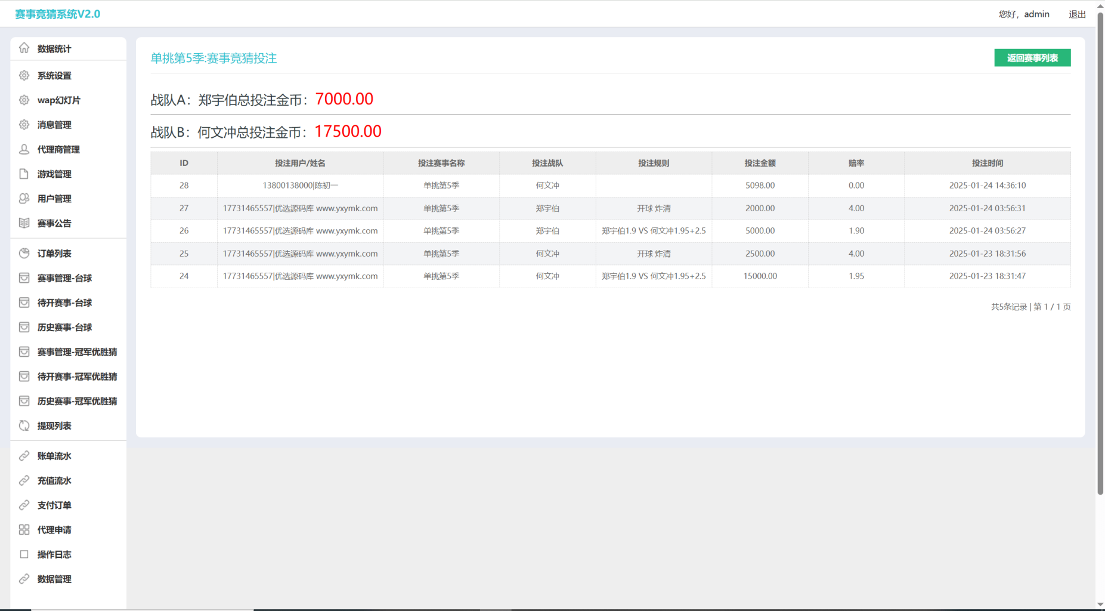Click the link icon beside 账单流水

pos(24,456)
